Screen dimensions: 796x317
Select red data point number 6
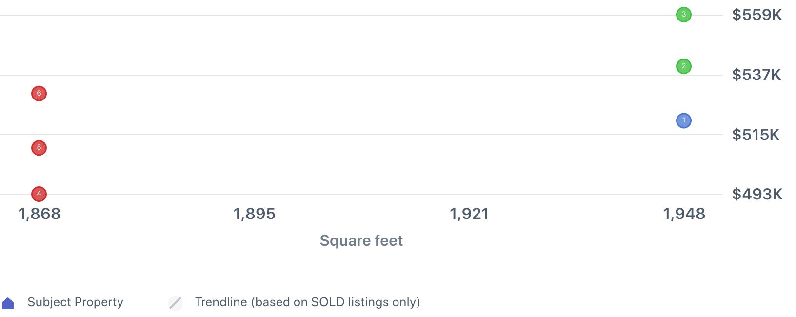pyautogui.click(x=39, y=94)
